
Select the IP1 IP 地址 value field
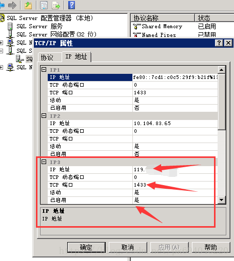point(175,77)
